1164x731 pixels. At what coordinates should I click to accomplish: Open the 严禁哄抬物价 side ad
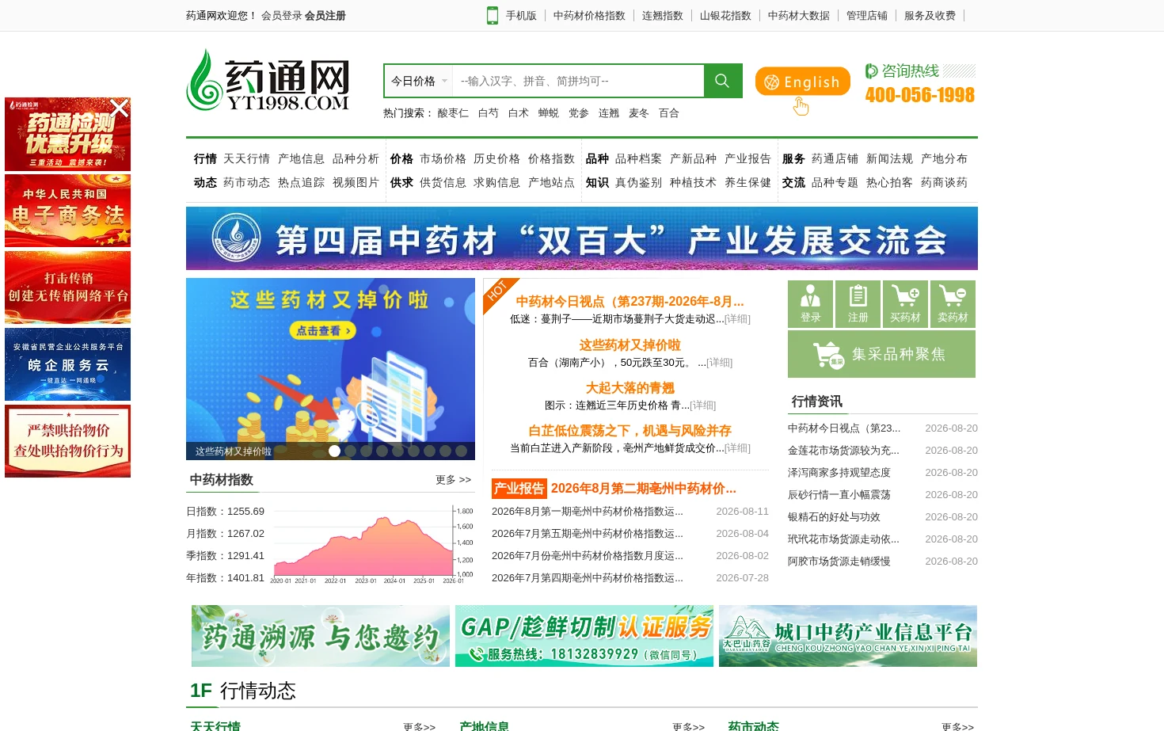coord(67,441)
